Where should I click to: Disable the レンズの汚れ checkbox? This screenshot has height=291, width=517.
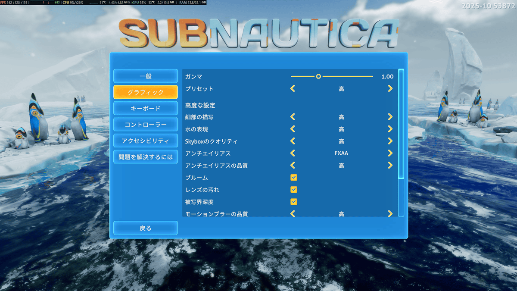294,189
